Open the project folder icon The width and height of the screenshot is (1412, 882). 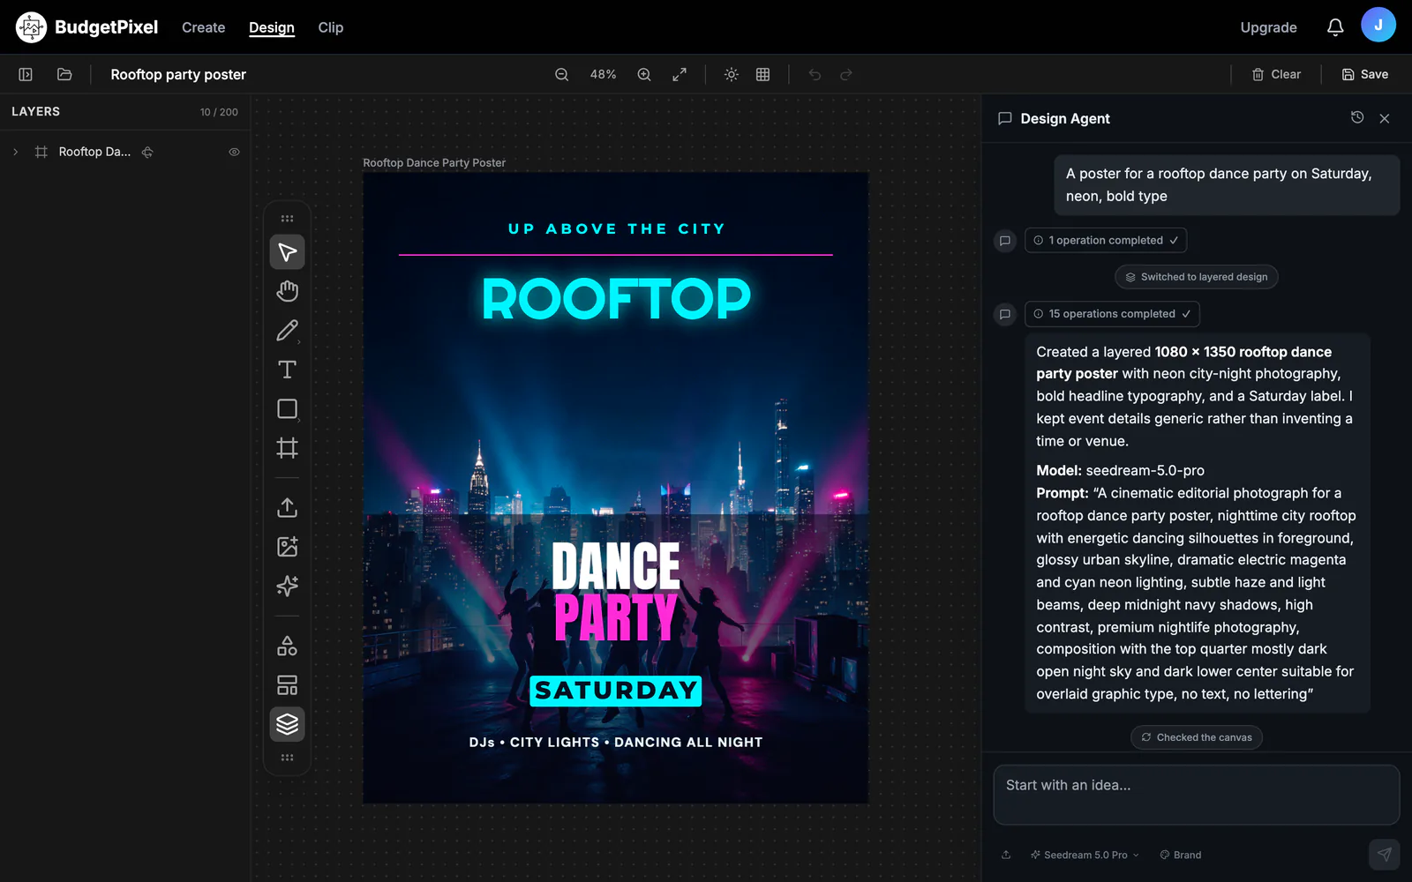click(64, 75)
